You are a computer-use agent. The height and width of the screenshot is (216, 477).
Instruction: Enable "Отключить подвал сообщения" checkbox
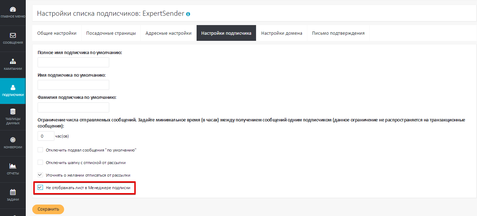(40, 150)
